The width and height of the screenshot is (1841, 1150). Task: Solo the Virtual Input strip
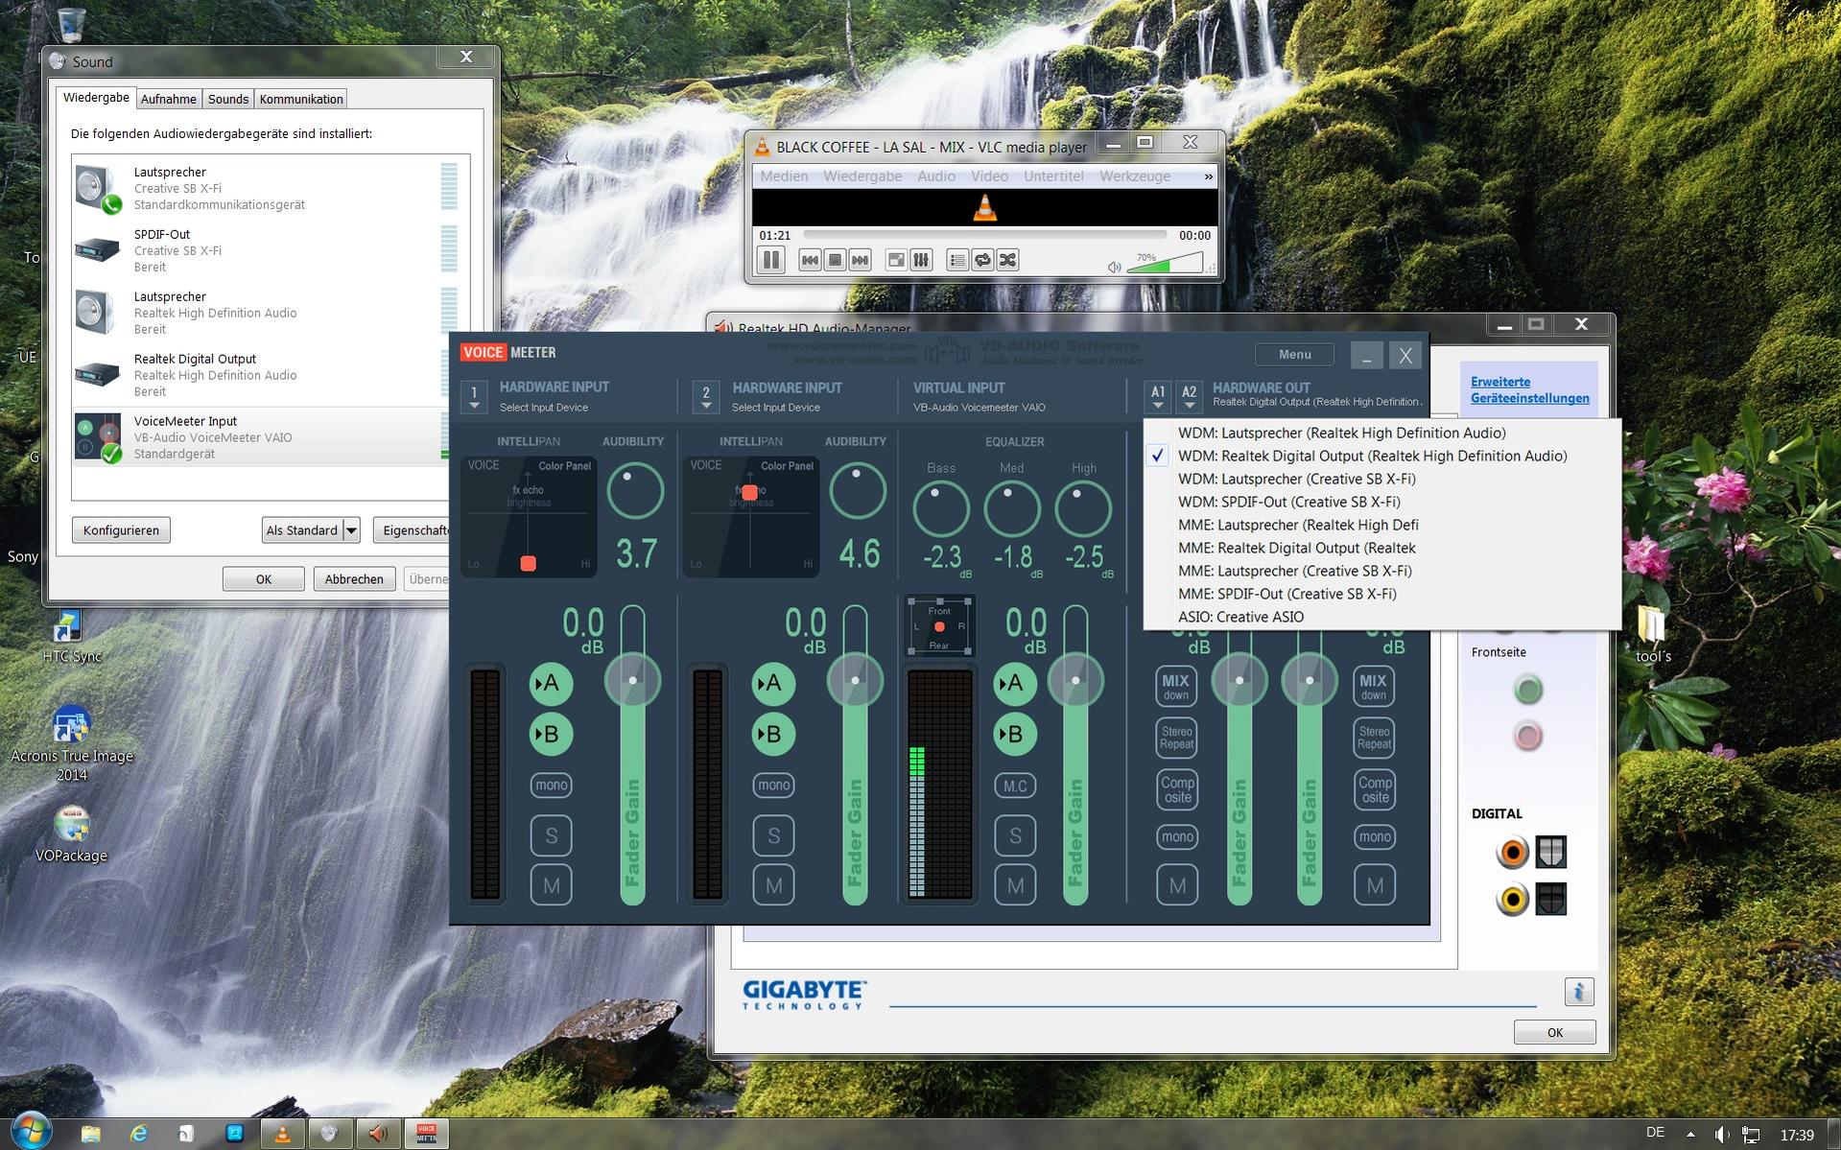(x=1015, y=835)
